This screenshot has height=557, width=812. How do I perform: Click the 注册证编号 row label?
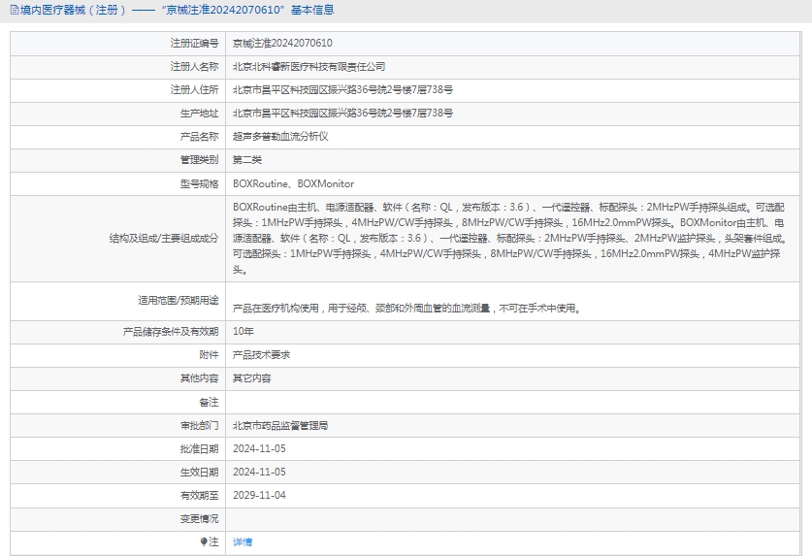click(x=194, y=44)
